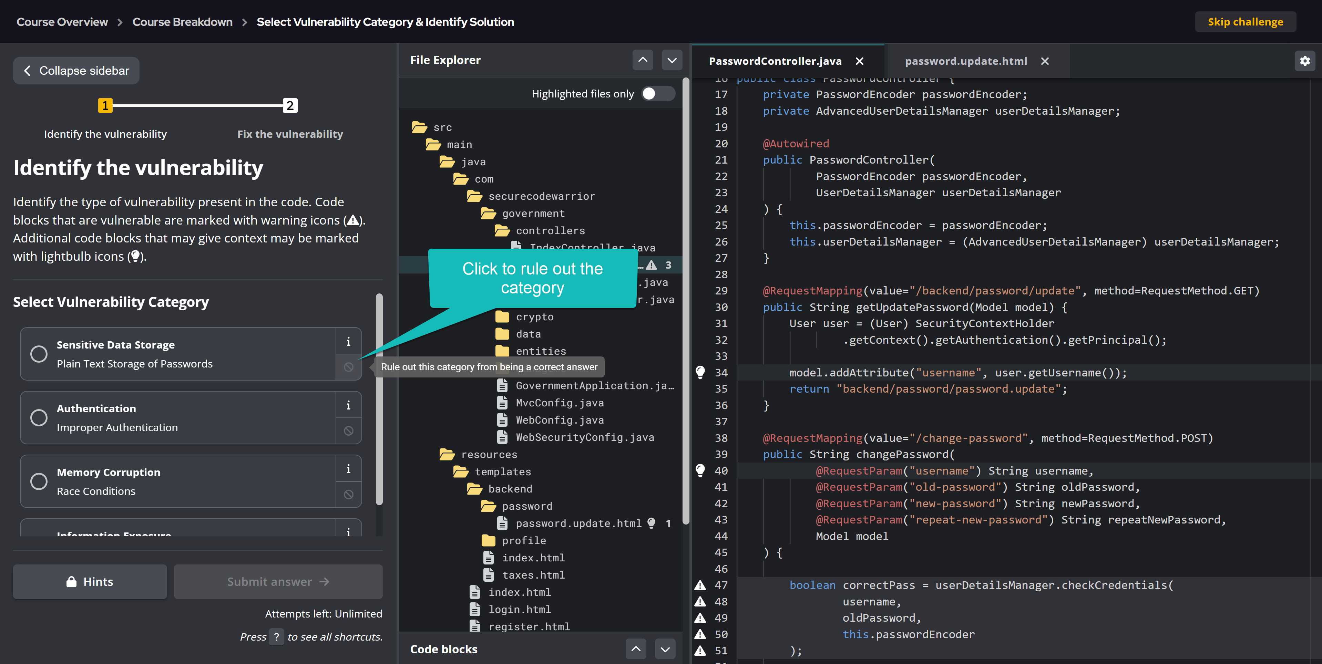
Task: Select Memory Corruption radio option
Action: (39, 481)
